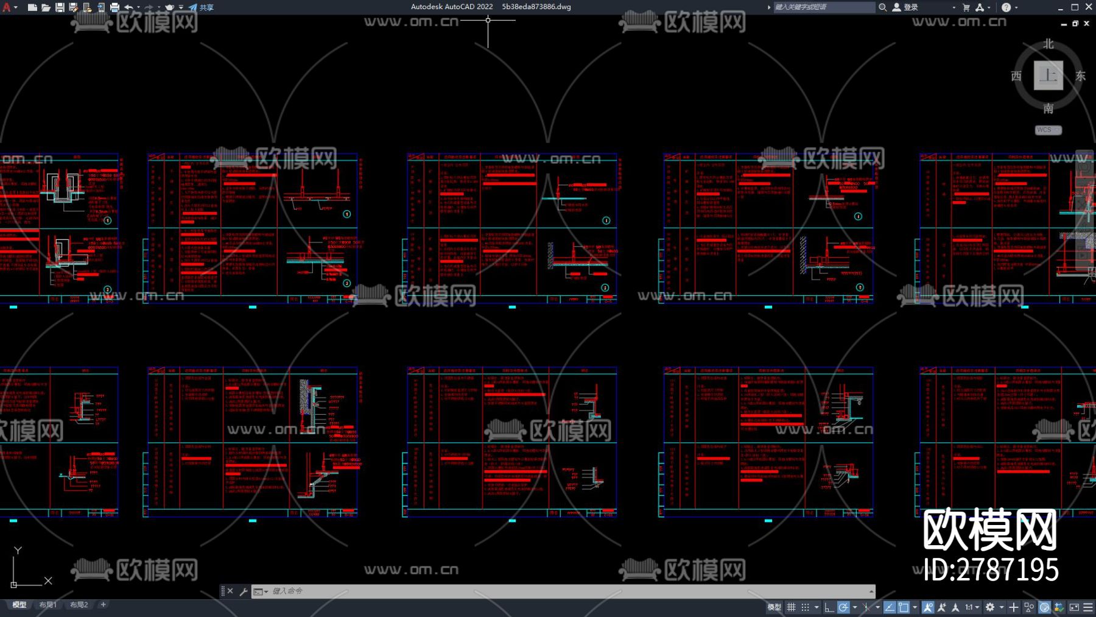Image resolution: width=1096 pixels, height=617 pixels.
Task: Click the Plot printer icon
Action: tap(114, 7)
